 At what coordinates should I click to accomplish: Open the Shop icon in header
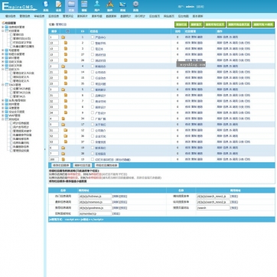point(122,6)
